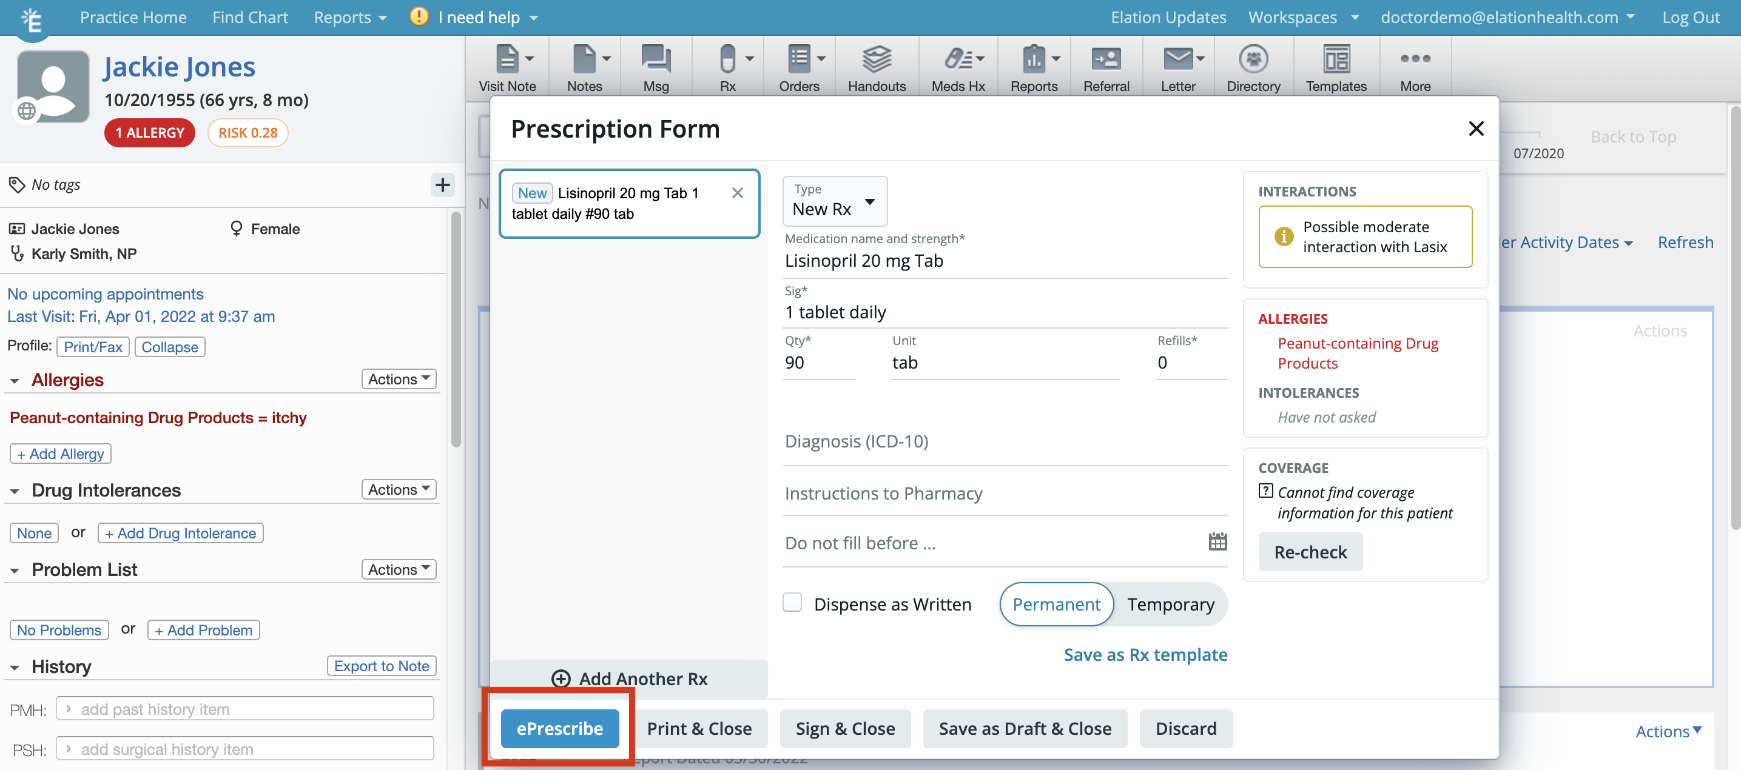Open the Type New Rx dropdown
1741x770 pixels.
[834, 201]
